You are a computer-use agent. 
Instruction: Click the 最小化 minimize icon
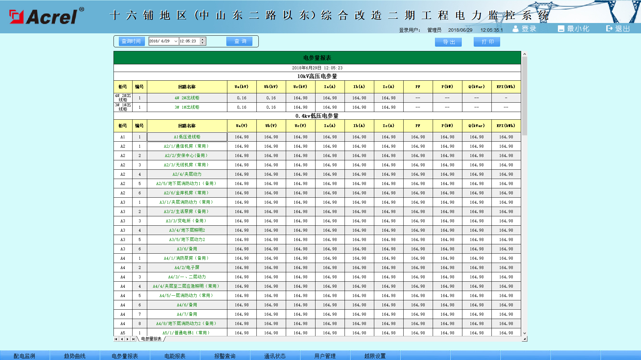click(x=561, y=29)
